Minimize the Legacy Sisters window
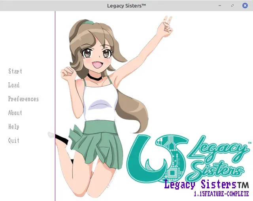Viewport: 253px width, 201px height. (x=220, y=6)
